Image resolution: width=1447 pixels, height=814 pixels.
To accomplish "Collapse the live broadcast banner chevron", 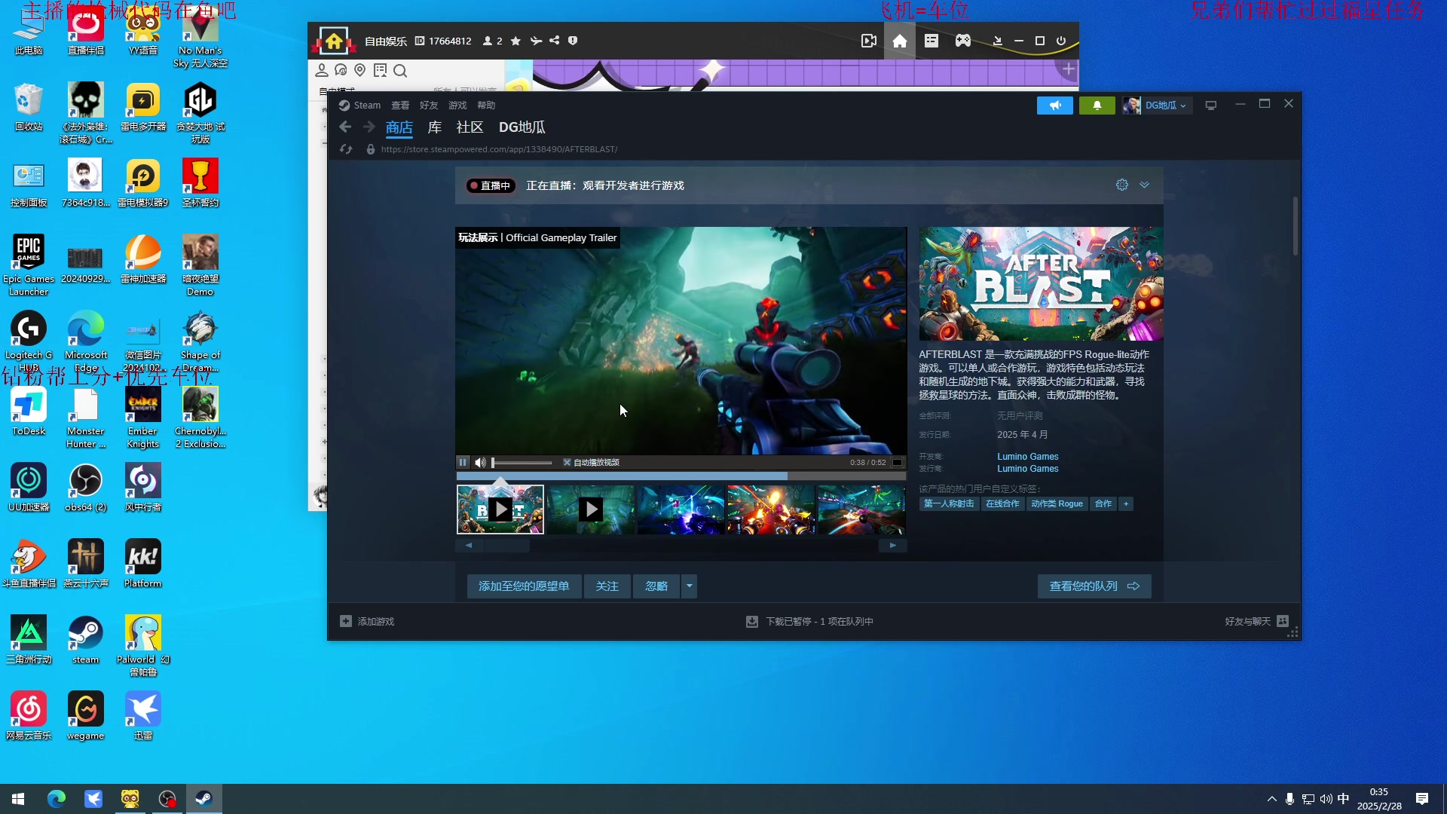I will point(1144,185).
